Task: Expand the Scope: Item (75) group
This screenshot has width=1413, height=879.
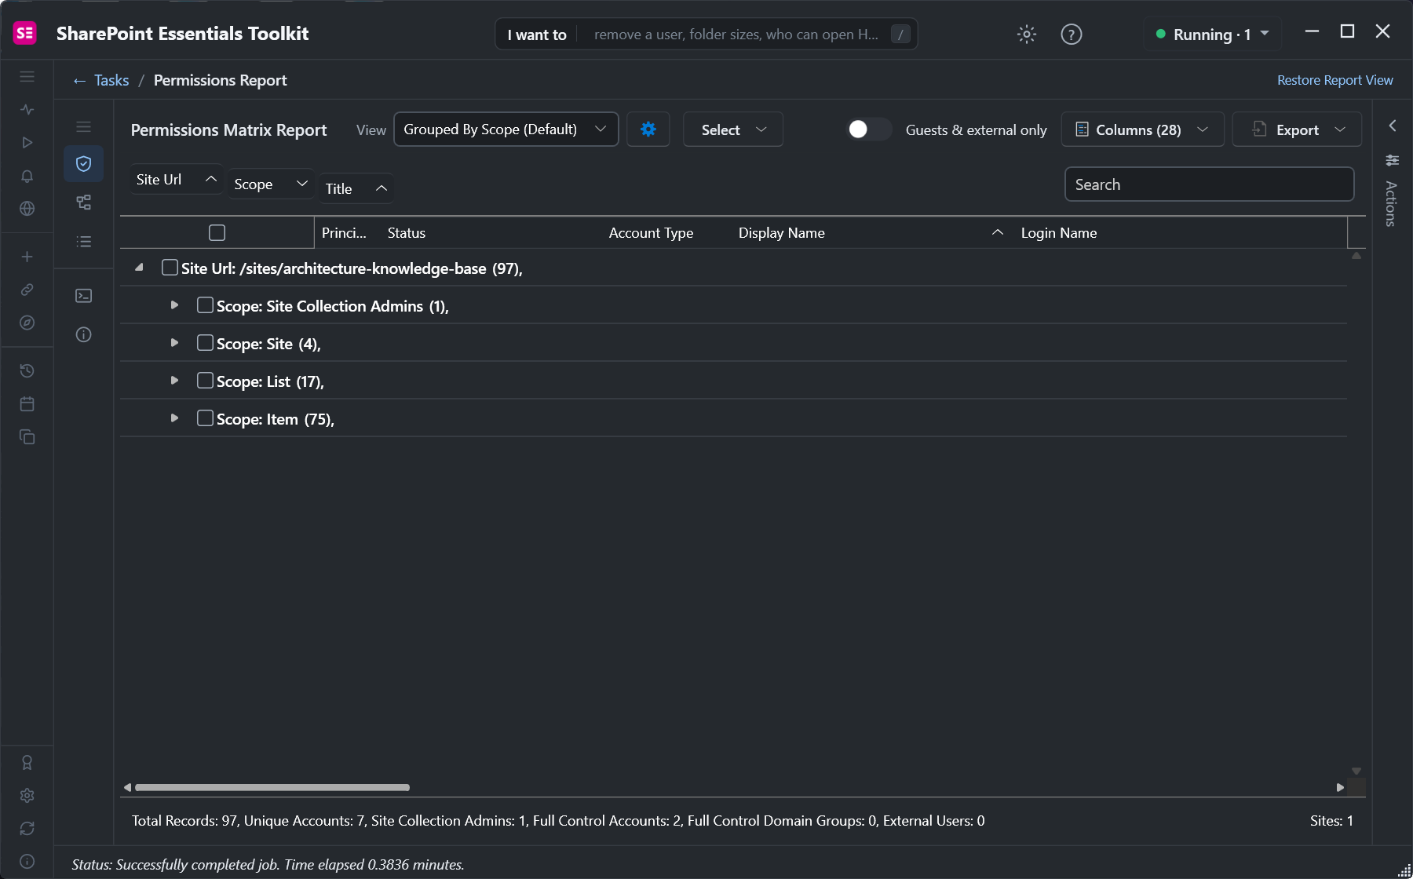Action: pyautogui.click(x=174, y=418)
